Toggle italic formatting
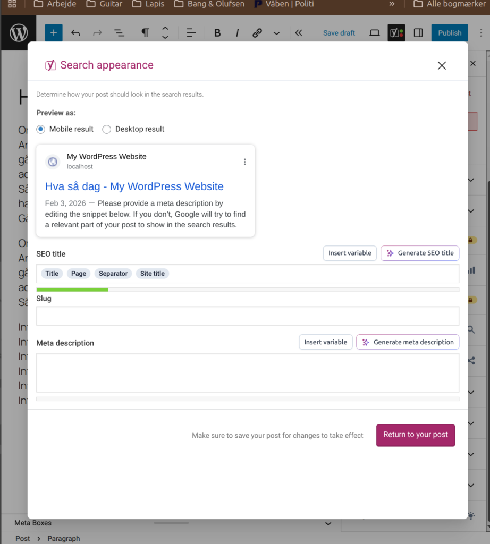490x544 pixels. point(237,33)
